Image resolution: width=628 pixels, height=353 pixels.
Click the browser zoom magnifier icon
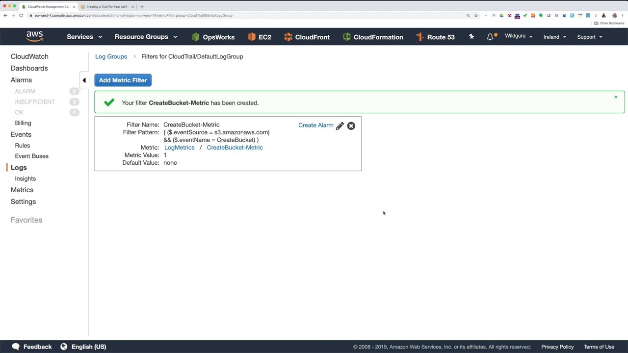468,15
